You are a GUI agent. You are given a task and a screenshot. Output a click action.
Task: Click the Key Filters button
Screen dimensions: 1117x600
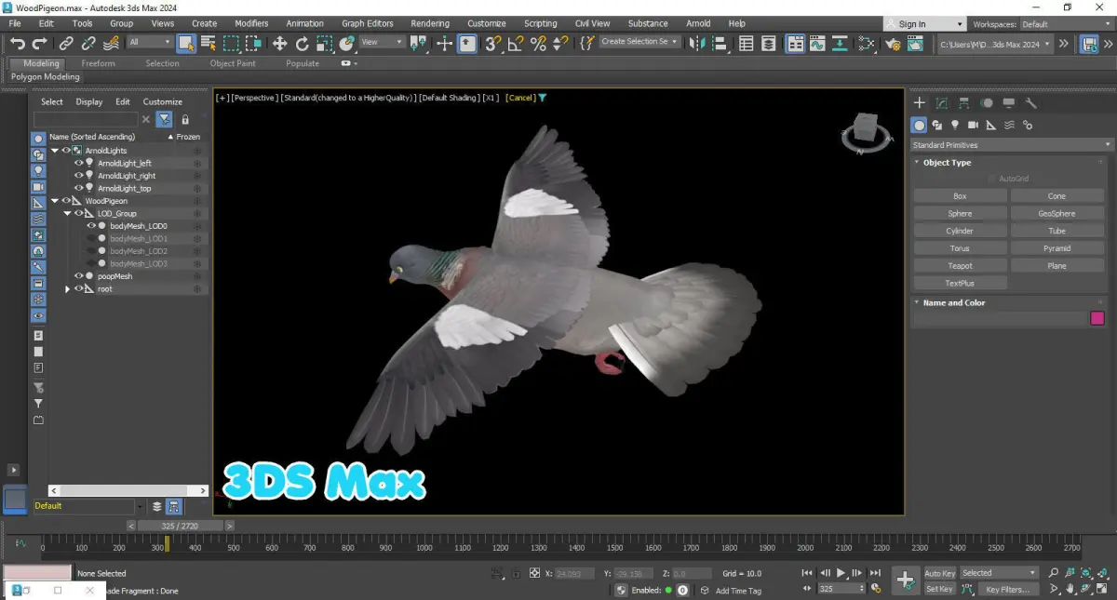(x=1008, y=589)
